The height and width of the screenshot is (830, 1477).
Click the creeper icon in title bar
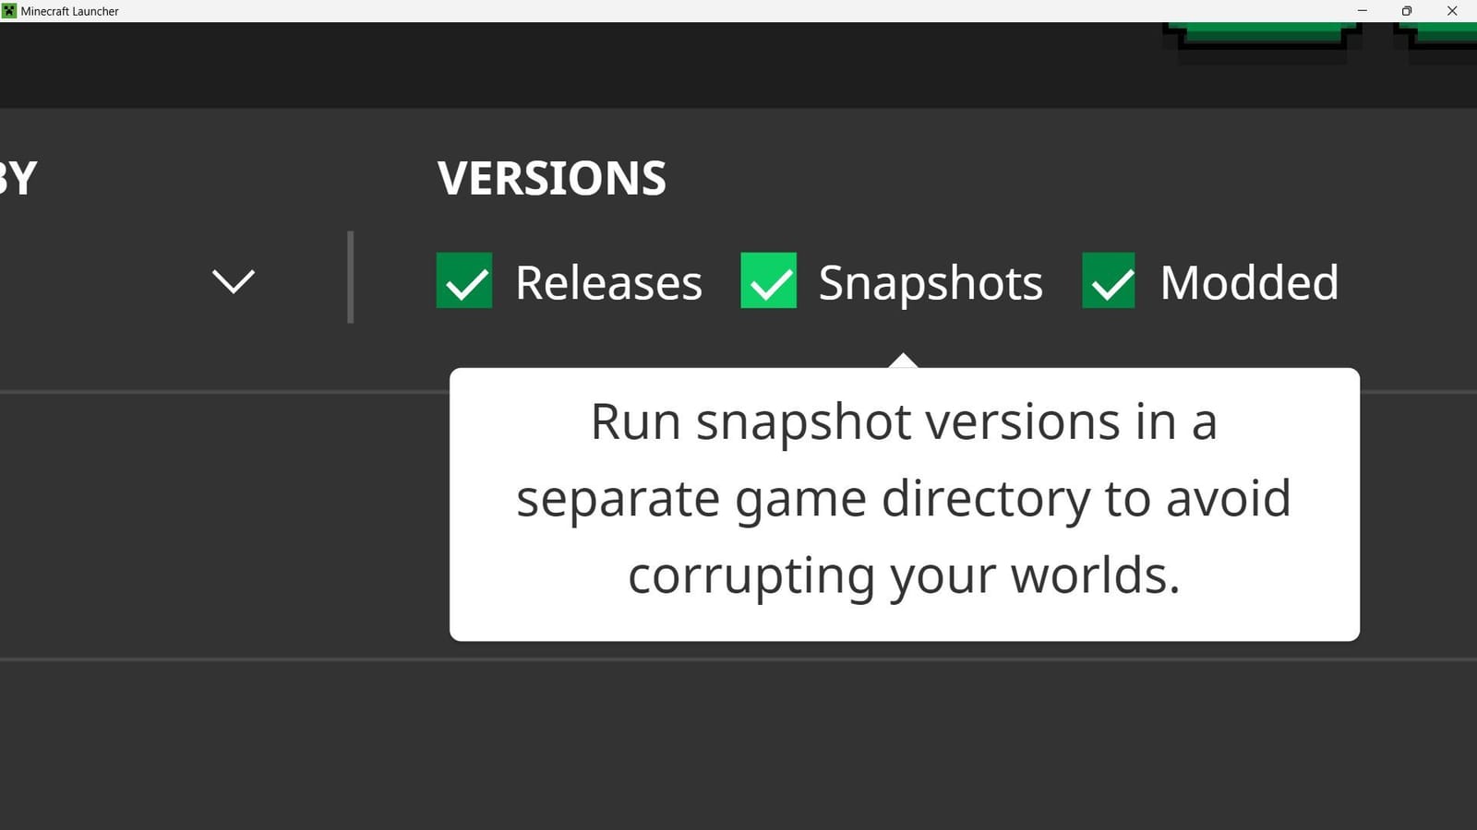point(7,11)
